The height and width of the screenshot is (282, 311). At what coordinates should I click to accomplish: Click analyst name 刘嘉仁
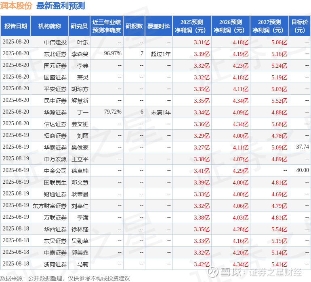[x=80, y=206]
